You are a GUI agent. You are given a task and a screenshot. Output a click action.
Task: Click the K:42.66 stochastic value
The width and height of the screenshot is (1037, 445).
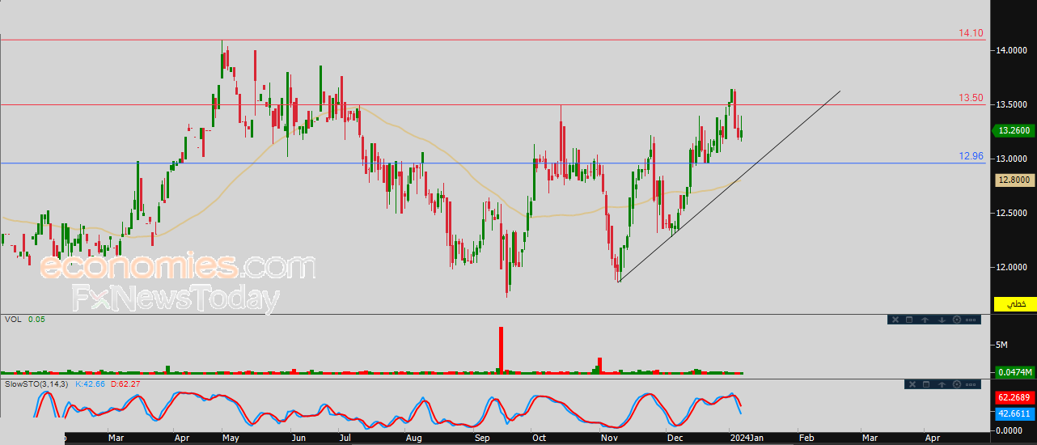[91, 384]
